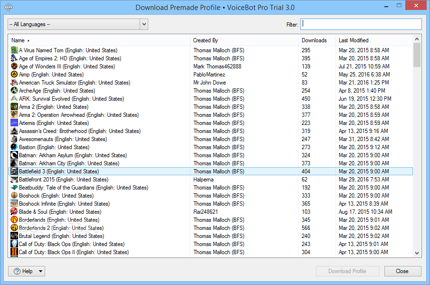Image resolution: width=430 pixels, height=285 pixels.
Task: Click download count 450
Action: click(x=306, y=99)
